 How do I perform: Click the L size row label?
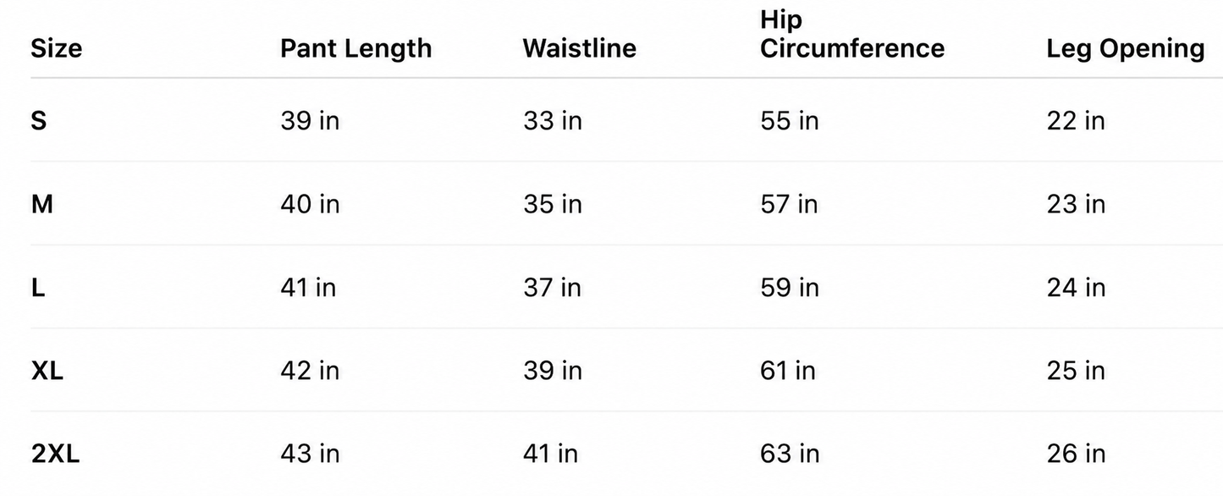pyautogui.click(x=38, y=288)
